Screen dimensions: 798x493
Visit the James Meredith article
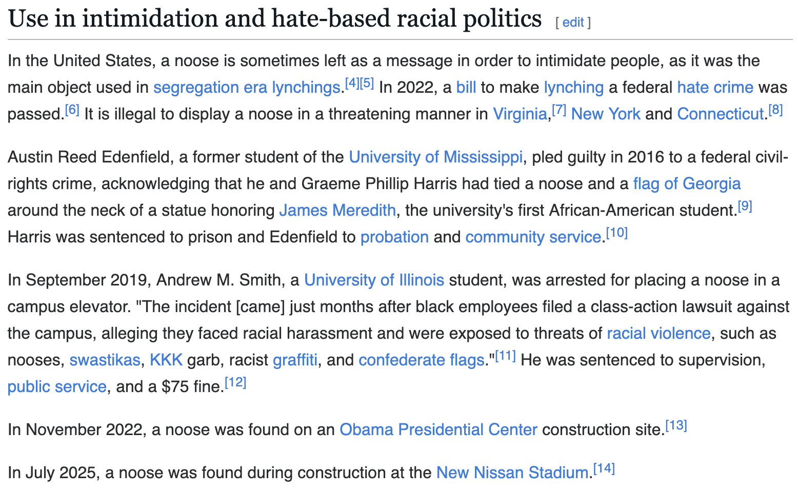337,210
